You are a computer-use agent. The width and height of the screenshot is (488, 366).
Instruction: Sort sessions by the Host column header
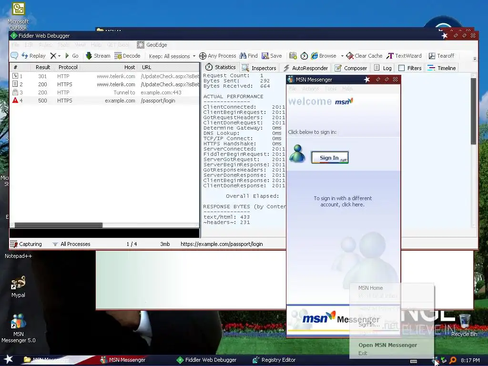(130, 67)
